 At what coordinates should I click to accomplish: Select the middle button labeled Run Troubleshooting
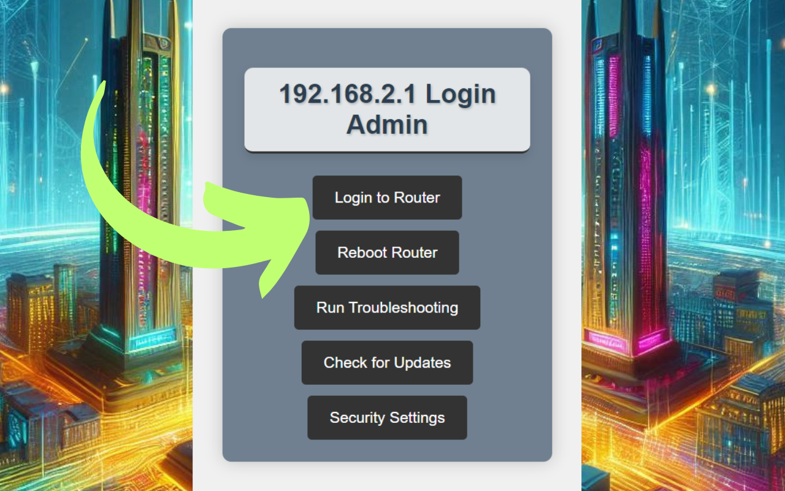tap(387, 307)
